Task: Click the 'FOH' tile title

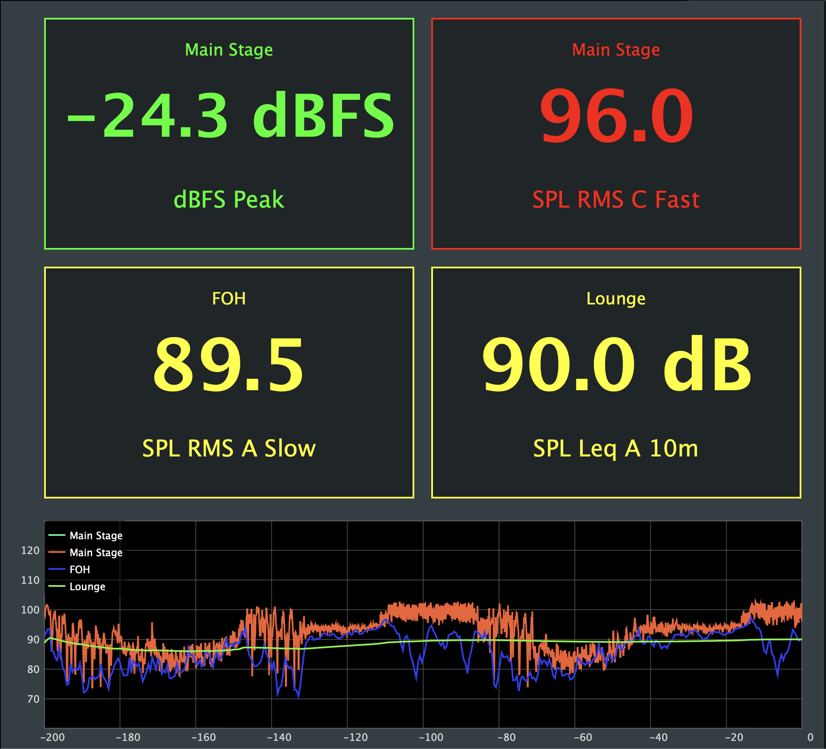Action: 229,298
